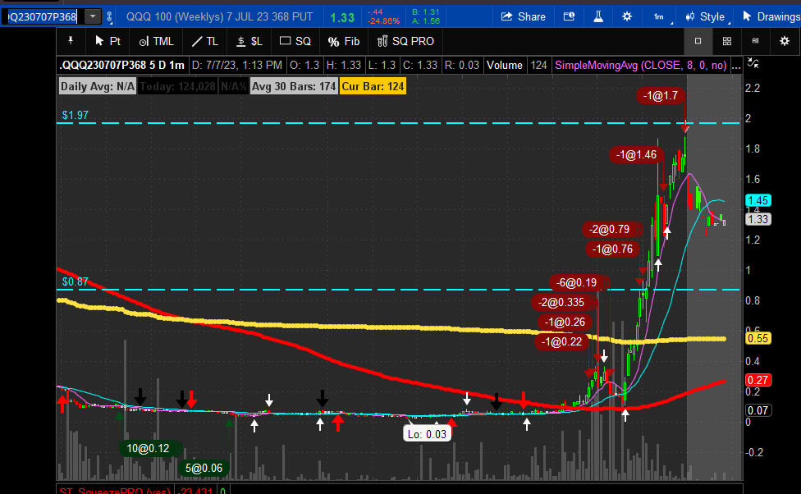The image size is (801, 494).
Task: Click the A: 1.56 ask value
Action: [425, 21]
